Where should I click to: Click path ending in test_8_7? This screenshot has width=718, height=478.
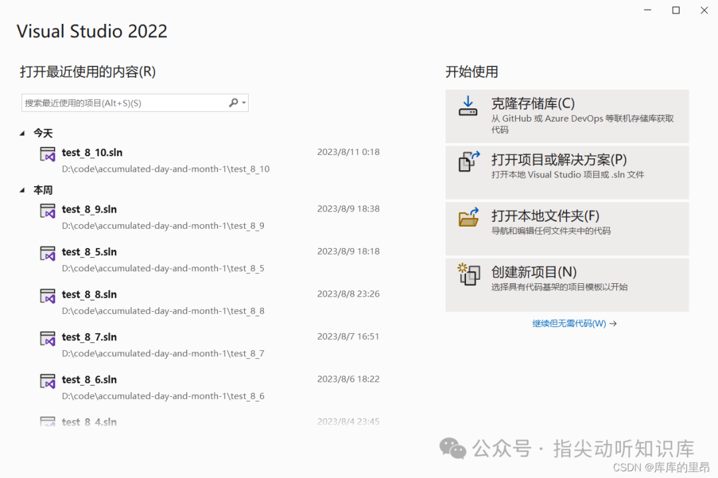(163, 354)
